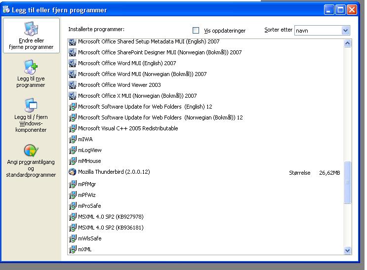Select the mWlsSafe program row
Viewport: 367px width, 270px height.
click(205, 238)
